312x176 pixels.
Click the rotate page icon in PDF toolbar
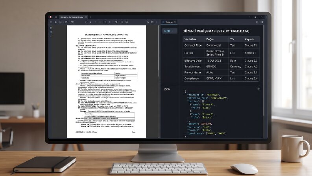click(x=116, y=22)
